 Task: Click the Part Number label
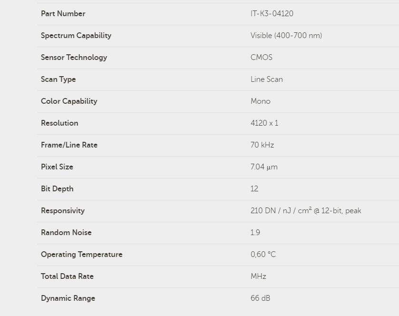[x=63, y=14]
